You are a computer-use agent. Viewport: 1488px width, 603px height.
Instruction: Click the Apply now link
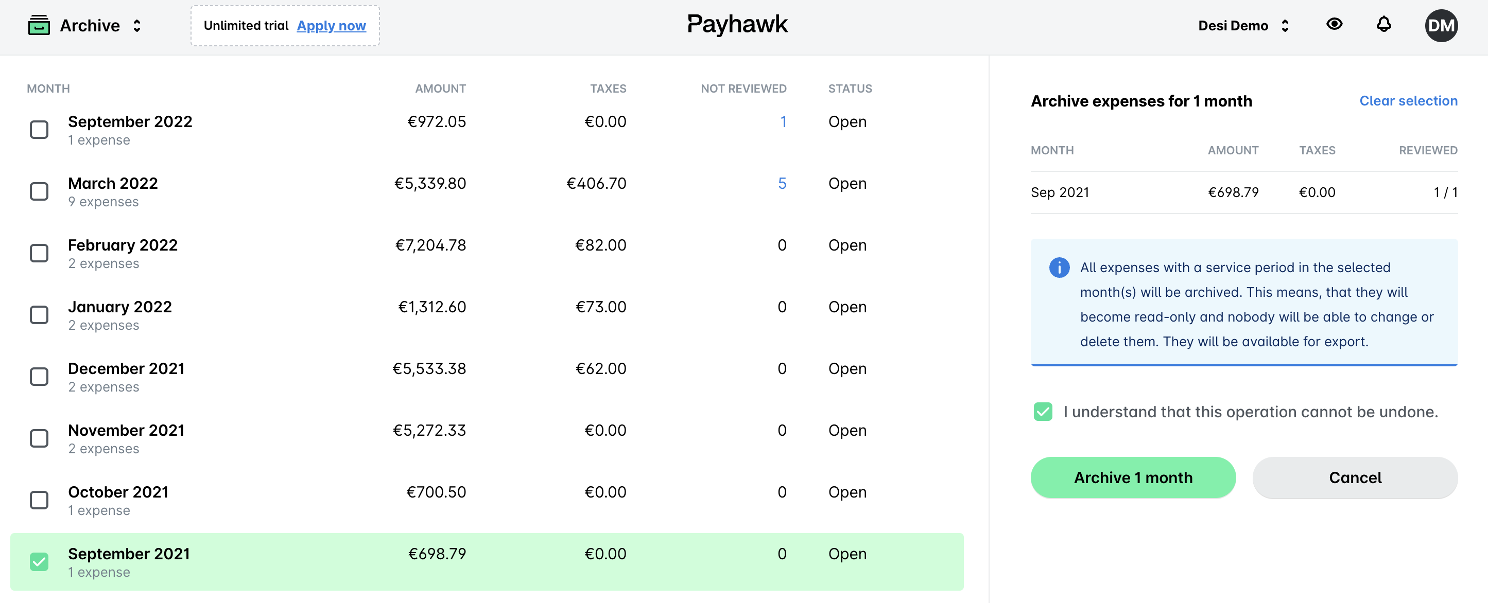pos(331,26)
